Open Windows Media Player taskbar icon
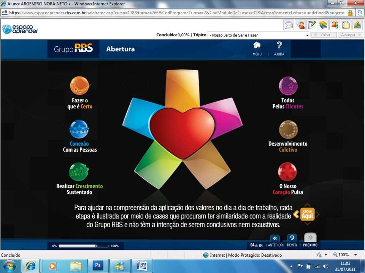The image size is (365, 273). pyautogui.click(x=52, y=266)
